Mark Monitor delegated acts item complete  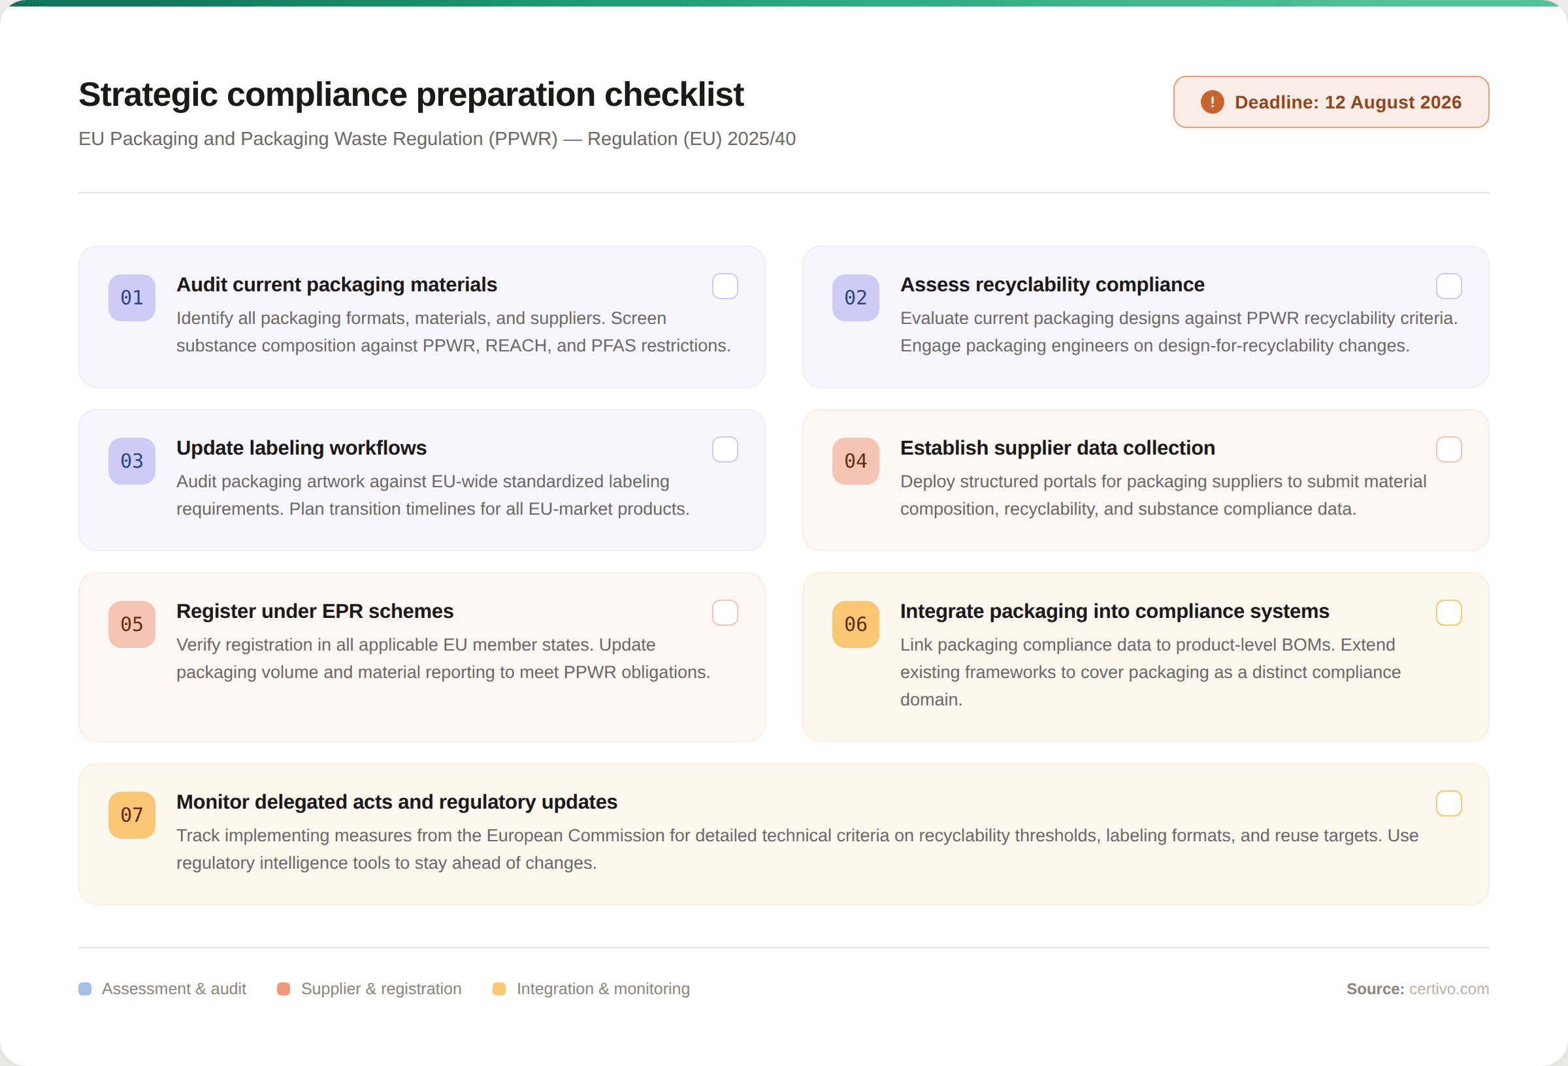(x=1449, y=803)
